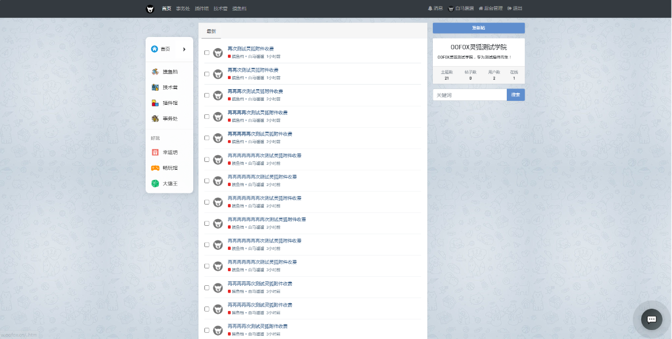Switch to the 最新 tab

point(211,31)
